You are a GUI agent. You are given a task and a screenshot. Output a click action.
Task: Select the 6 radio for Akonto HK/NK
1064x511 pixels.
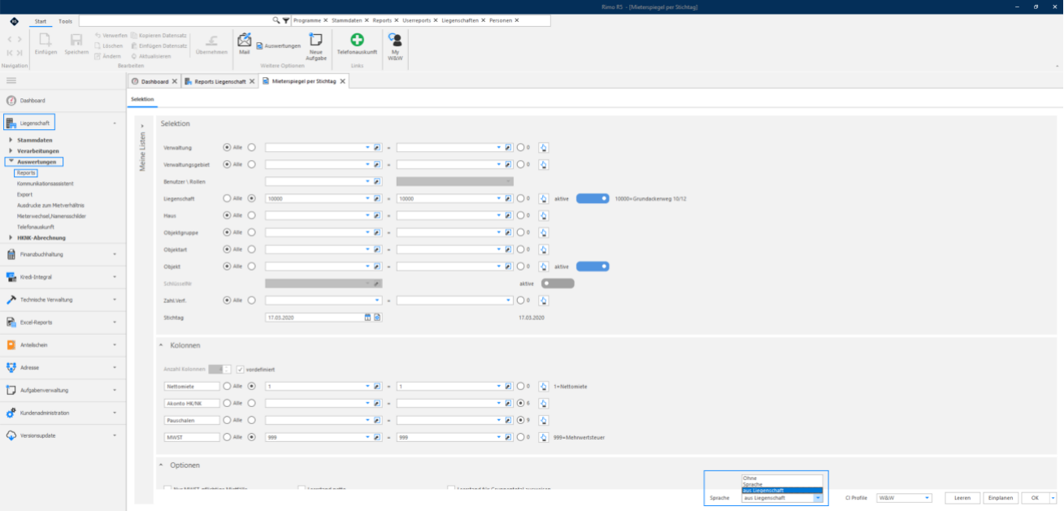(520, 403)
